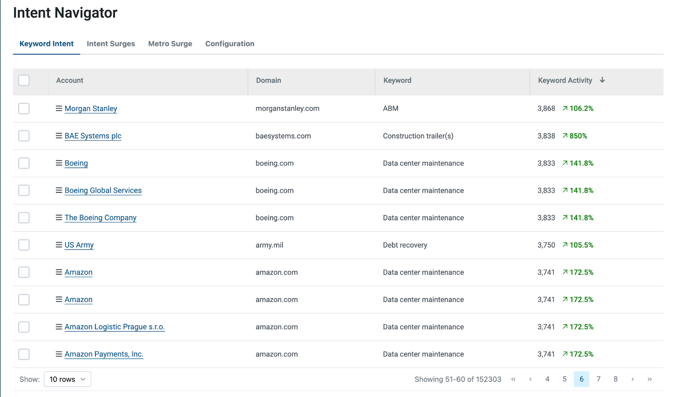The image size is (675, 397).
Task: Toggle the select-all checkbox in header
Action: coord(24,80)
